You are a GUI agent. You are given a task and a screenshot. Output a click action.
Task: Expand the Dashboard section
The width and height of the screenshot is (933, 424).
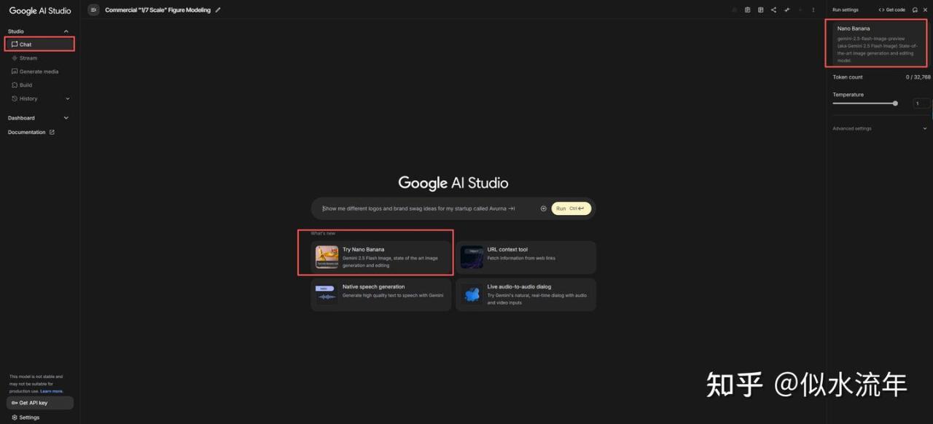pos(66,118)
